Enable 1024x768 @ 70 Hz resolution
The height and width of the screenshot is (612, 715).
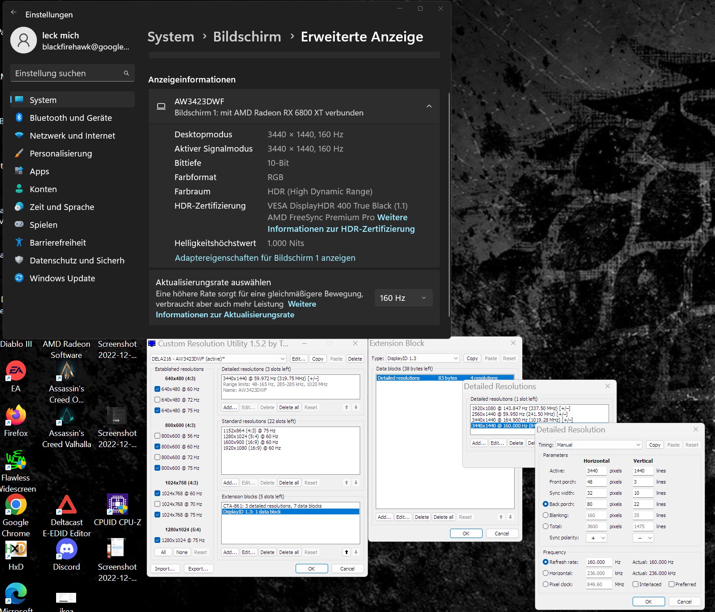click(157, 504)
